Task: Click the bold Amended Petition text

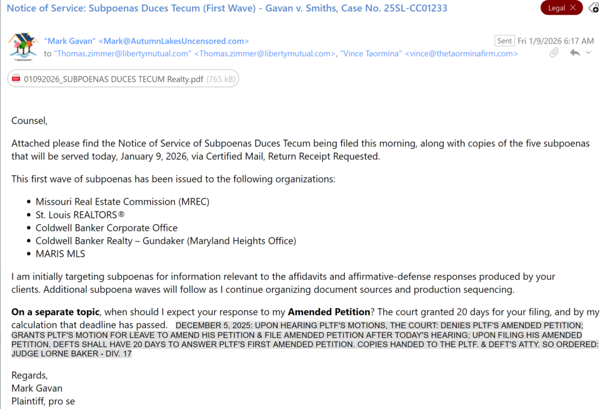Action: (328, 312)
